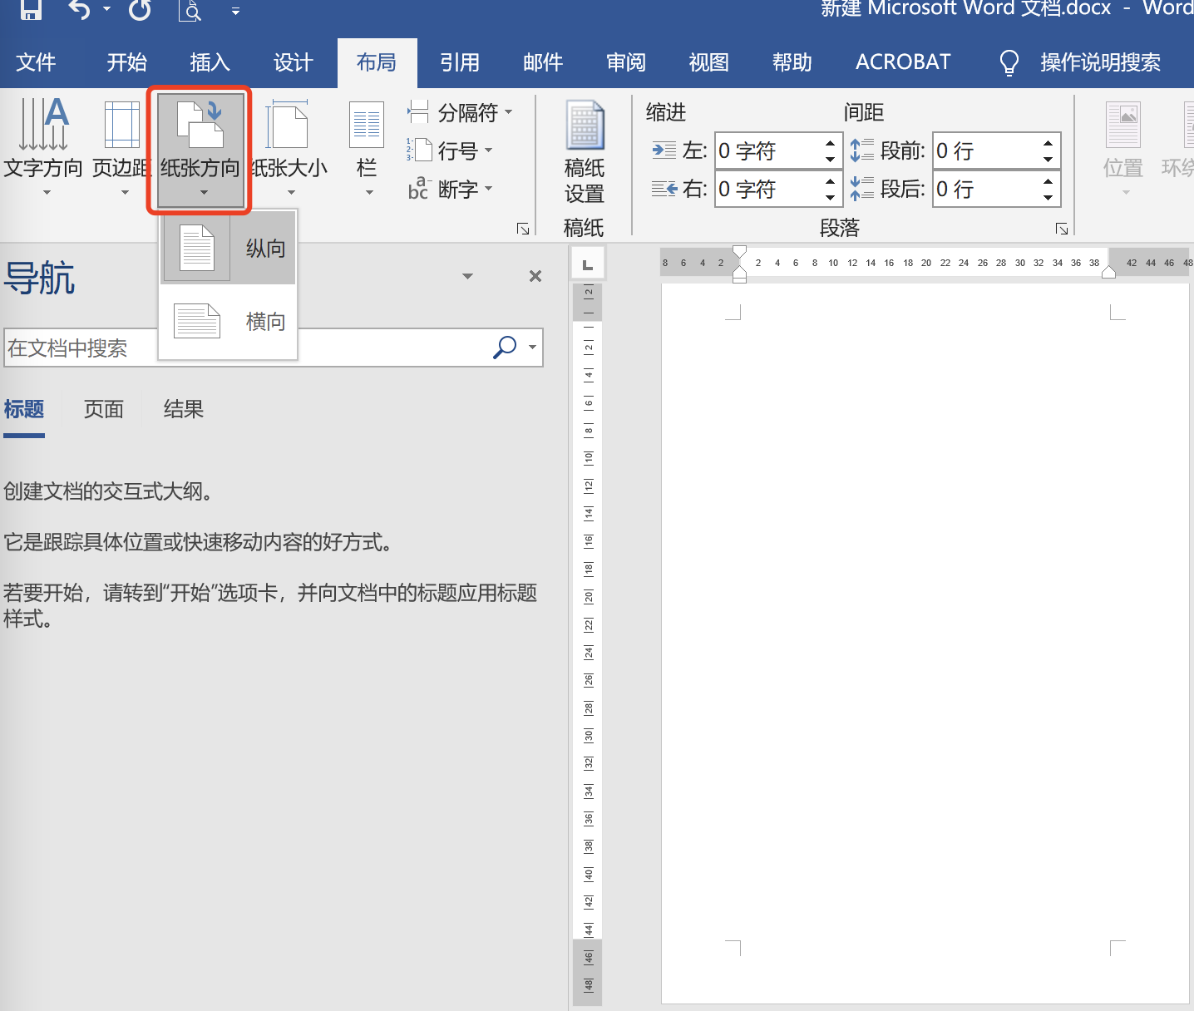The image size is (1194, 1011).
Task: Decrease 段前 spacing with down arrow
Action: [1048, 159]
